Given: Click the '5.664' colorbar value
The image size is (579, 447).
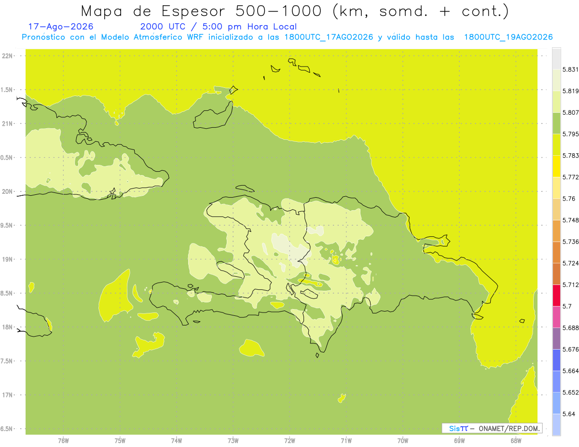Looking at the screenshot, I should coord(570,371).
